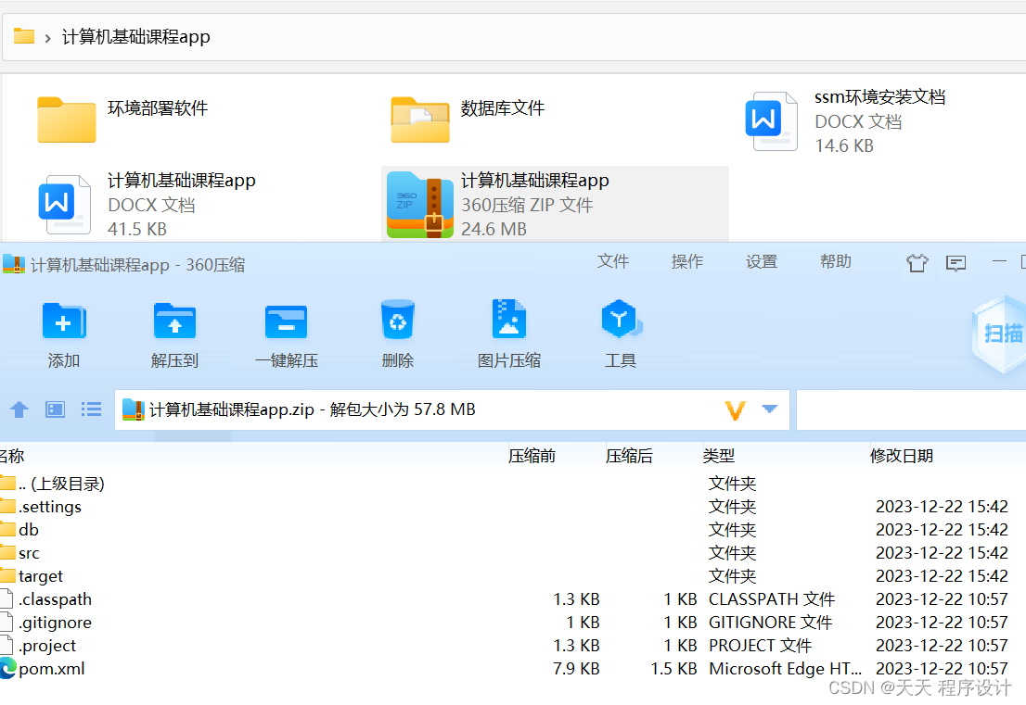Click the 360压缩 window title text

point(137,265)
